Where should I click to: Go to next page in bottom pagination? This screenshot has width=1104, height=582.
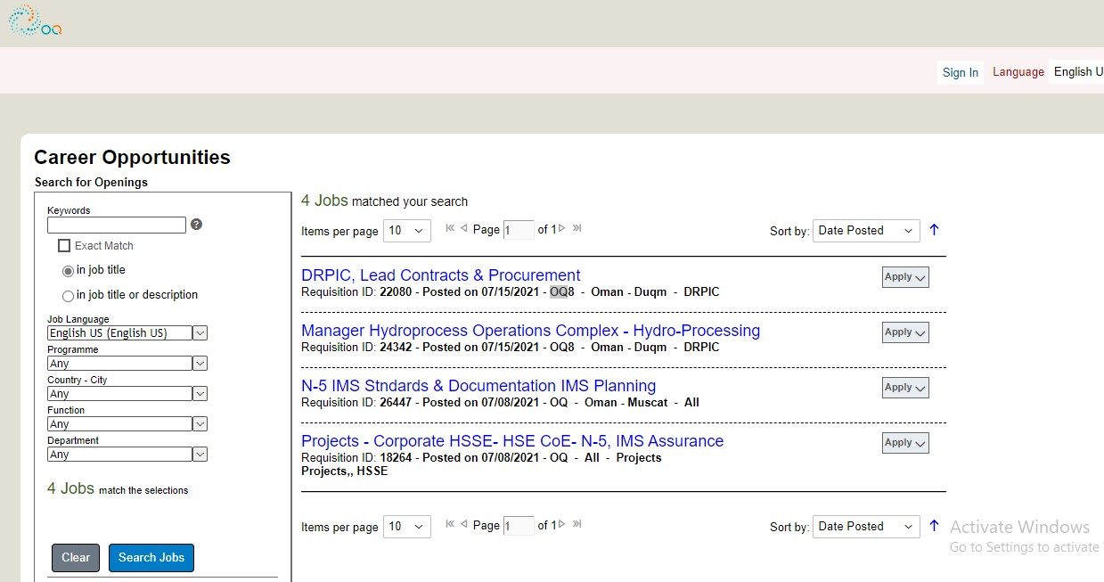point(561,524)
